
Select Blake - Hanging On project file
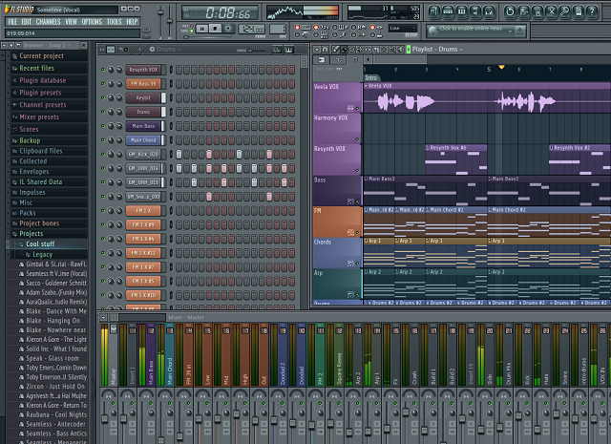[x=53, y=321]
